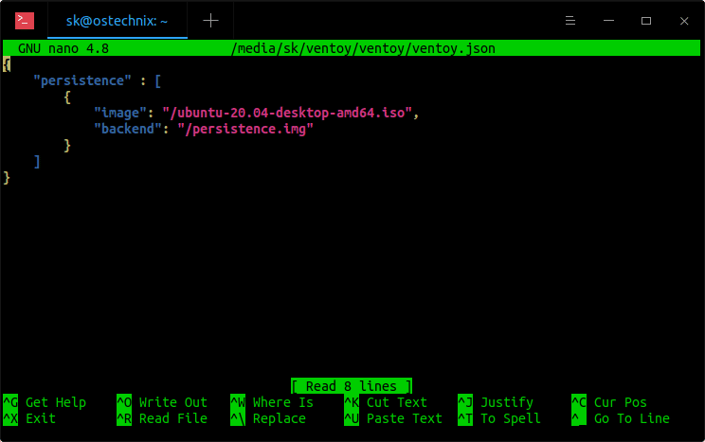Click the ^C Cur Pos shortcut
The image size is (705, 442).
coord(609,402)
